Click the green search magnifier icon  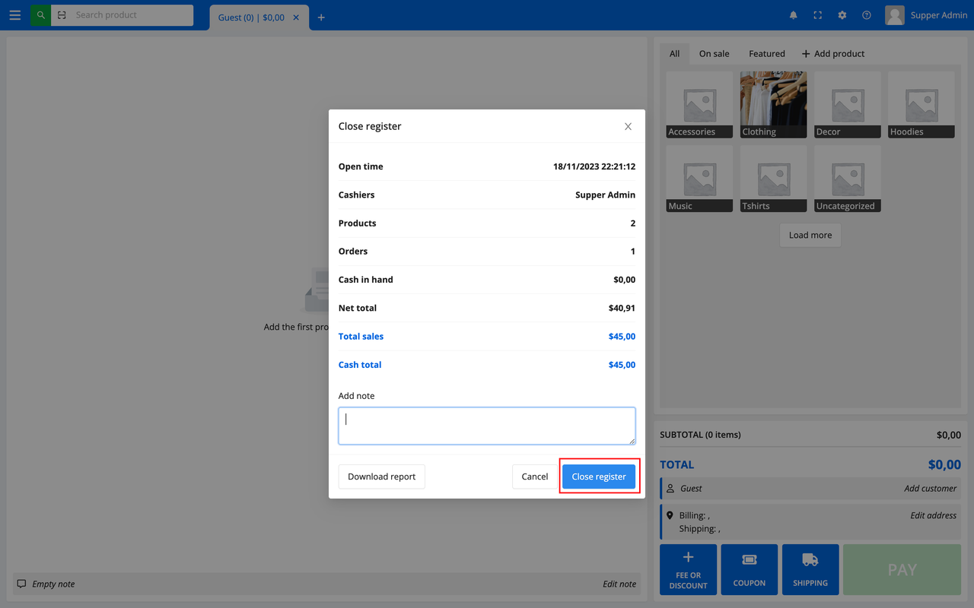pos(40,15)
